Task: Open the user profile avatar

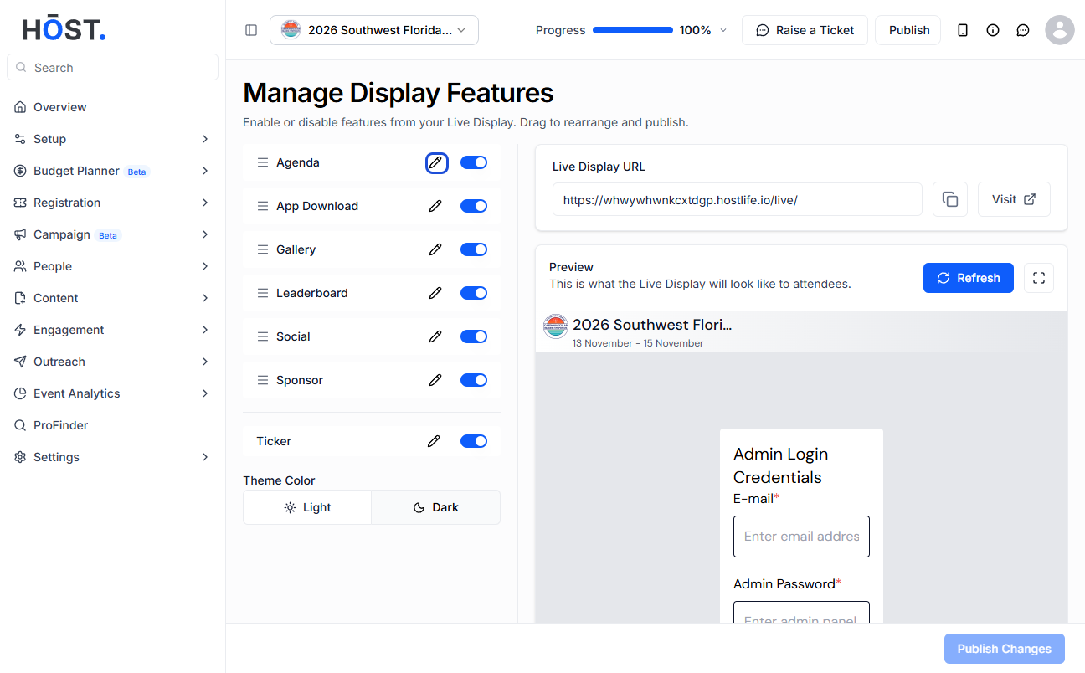Action: 1060,30
